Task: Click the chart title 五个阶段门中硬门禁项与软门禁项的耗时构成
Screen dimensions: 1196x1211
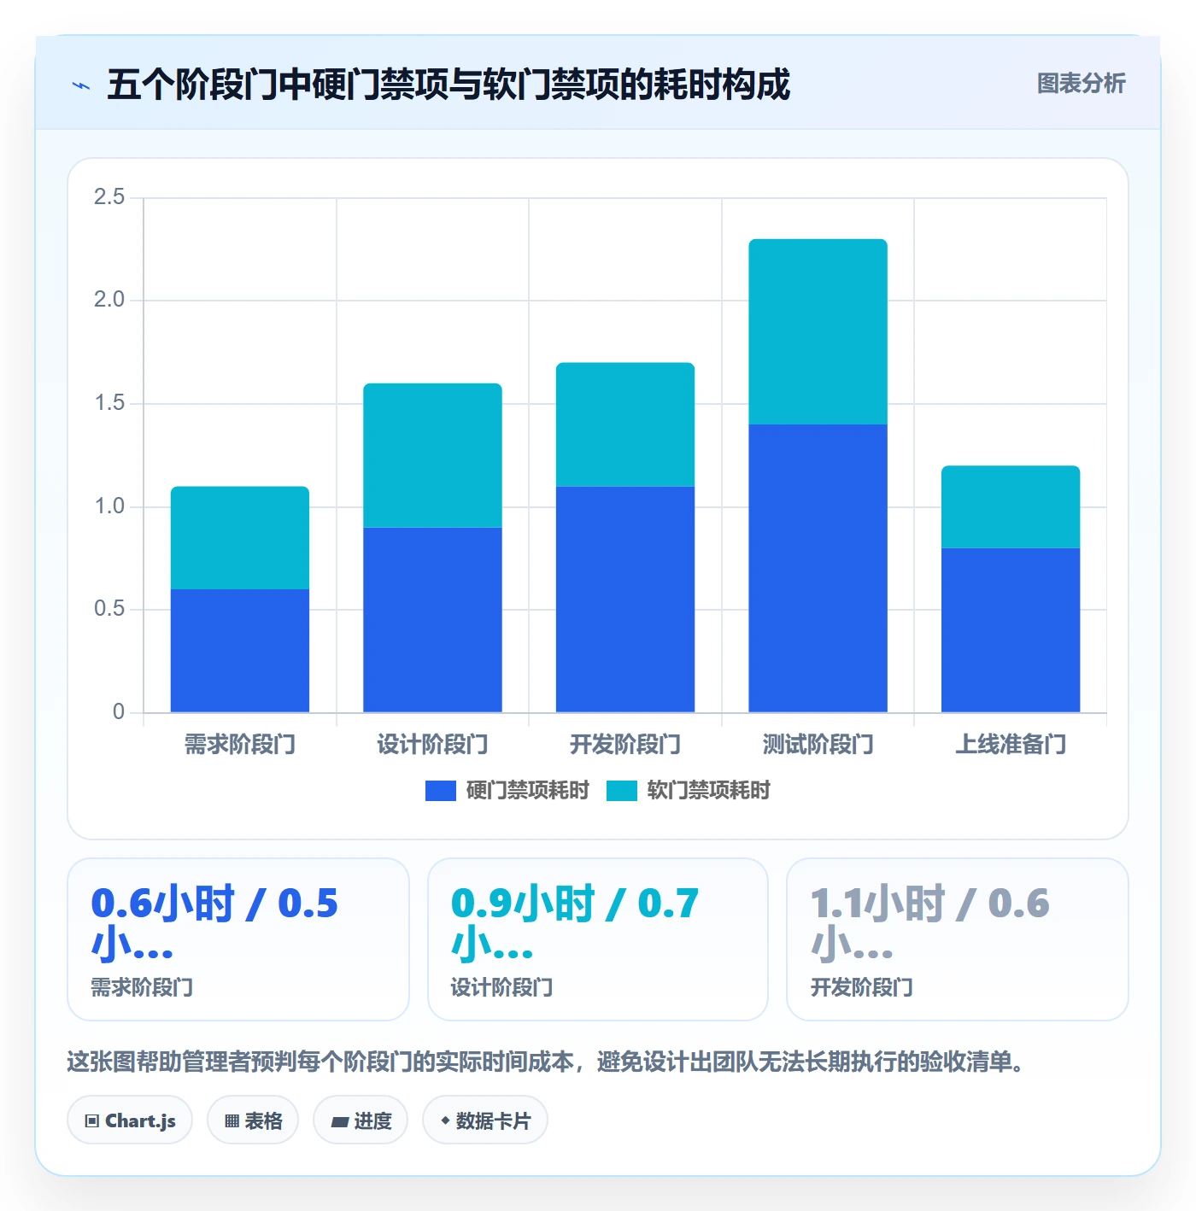Action: click(448, 85)
